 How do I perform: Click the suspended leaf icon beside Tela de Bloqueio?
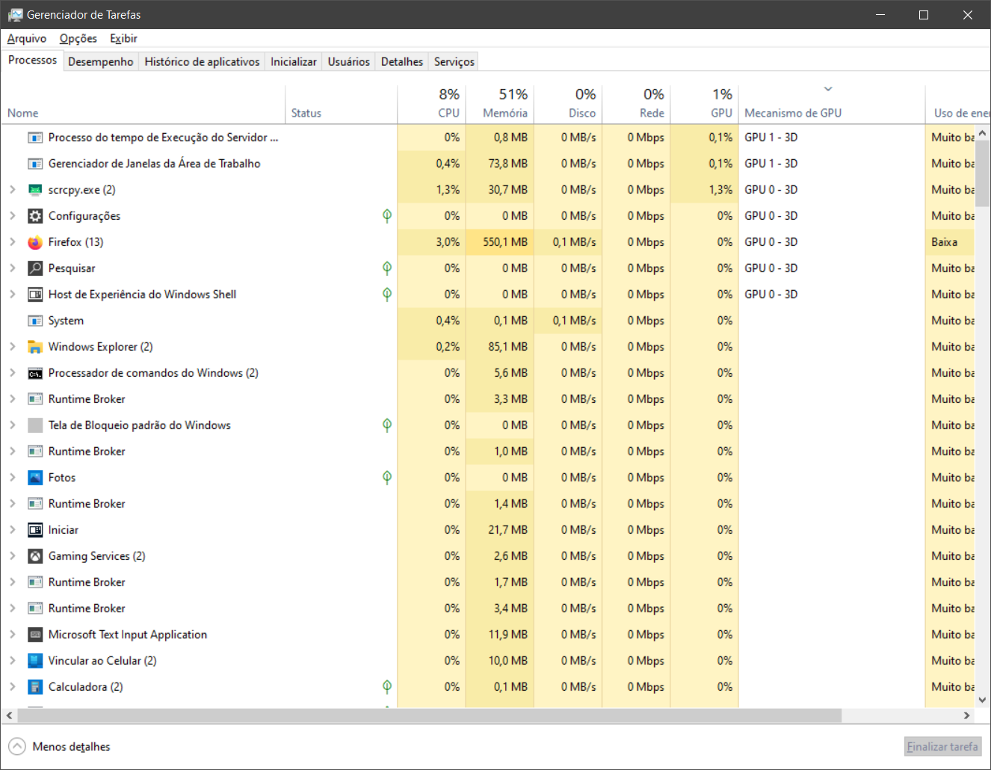tap(387, 425)
